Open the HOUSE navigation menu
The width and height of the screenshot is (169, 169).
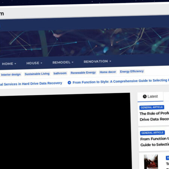coord(34,63)
